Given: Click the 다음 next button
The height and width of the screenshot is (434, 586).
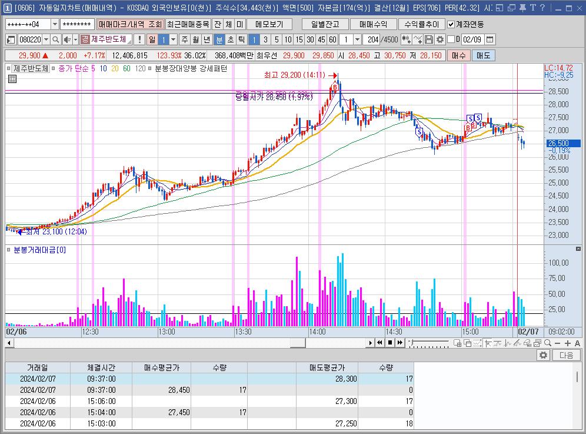Looking at the screenshot, I should coord(566,355).
